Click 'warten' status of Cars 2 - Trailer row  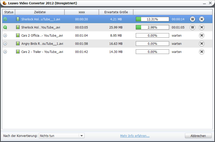coord(177,52)
